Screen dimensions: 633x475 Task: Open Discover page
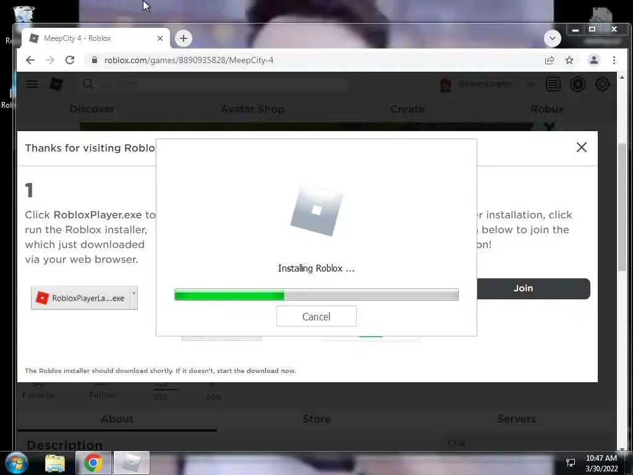pyautogui.click(x=91, y=109)
